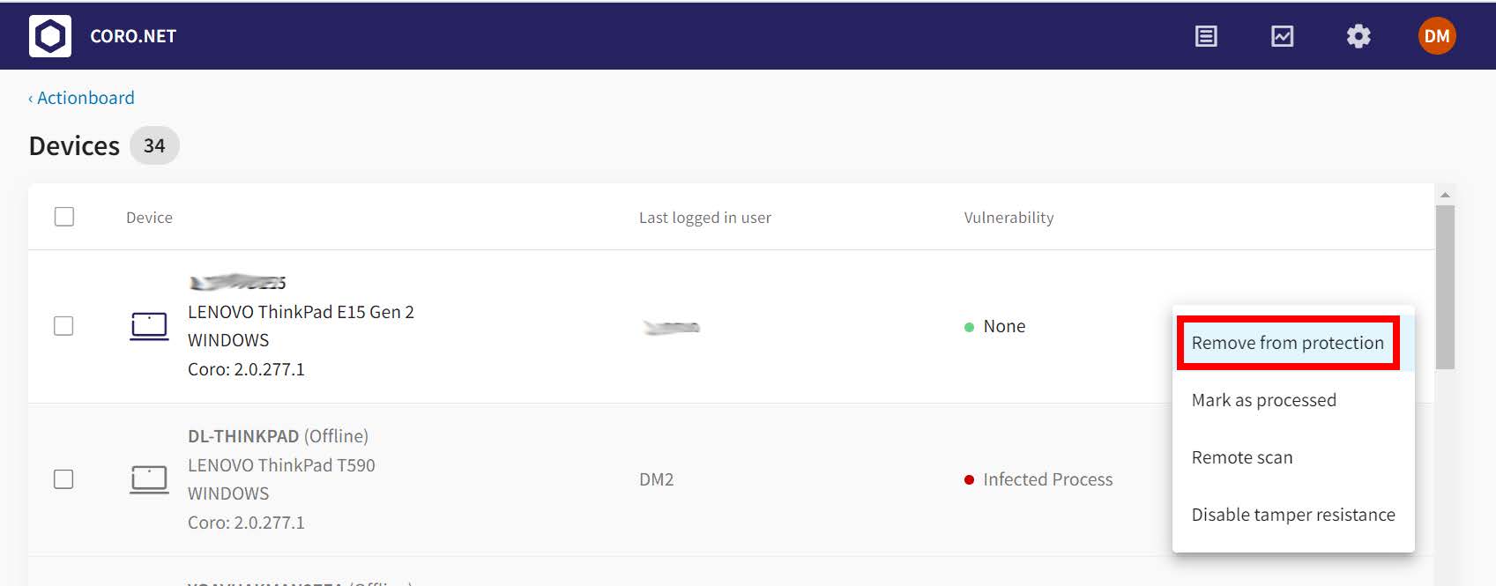Screen dimensions: 1496x586
Task: Click the 34 devices count badge
Action: pos(154,145)
